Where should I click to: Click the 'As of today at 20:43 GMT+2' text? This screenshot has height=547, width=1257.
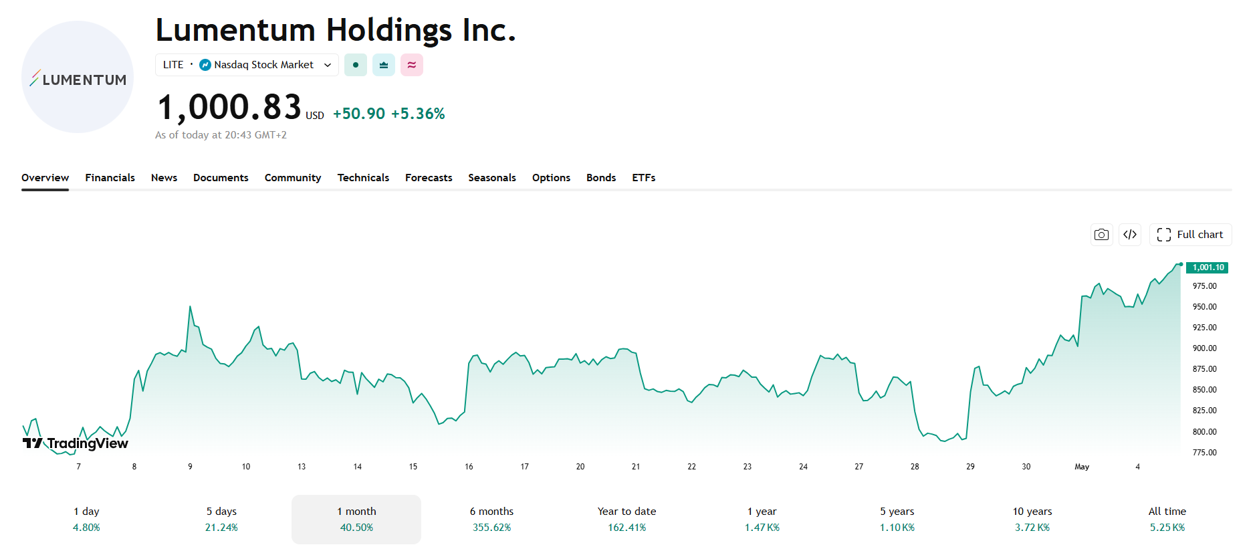point(221,135)
